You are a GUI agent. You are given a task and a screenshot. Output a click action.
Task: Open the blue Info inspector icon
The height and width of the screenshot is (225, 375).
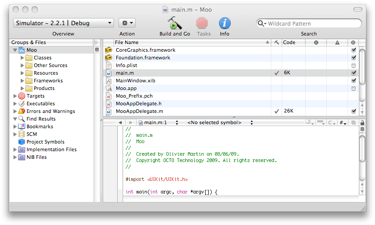pos(224,23)
